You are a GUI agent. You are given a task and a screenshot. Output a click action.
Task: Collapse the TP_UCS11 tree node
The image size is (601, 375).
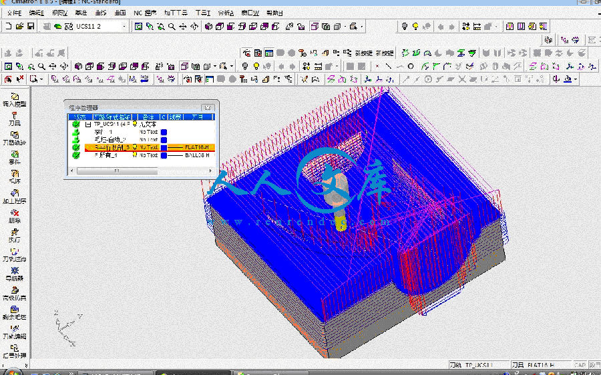click(x=87, y=125)
